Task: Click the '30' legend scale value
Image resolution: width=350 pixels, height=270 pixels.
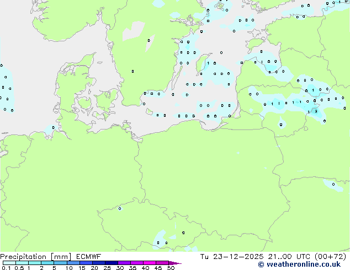Action: [120, 268]
